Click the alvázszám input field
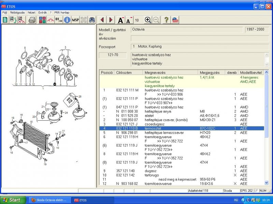This screenshot has width=273, height=204. [x=200, y=38]
